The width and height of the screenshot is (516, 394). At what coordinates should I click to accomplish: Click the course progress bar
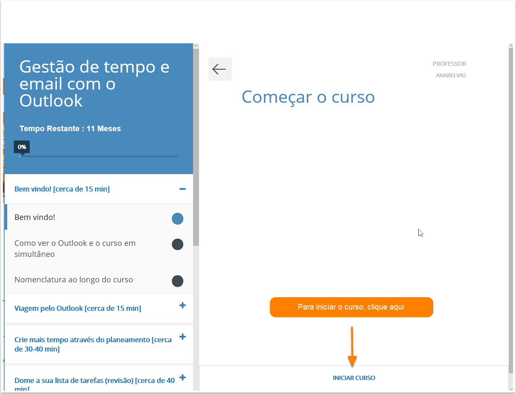(99, 156)
